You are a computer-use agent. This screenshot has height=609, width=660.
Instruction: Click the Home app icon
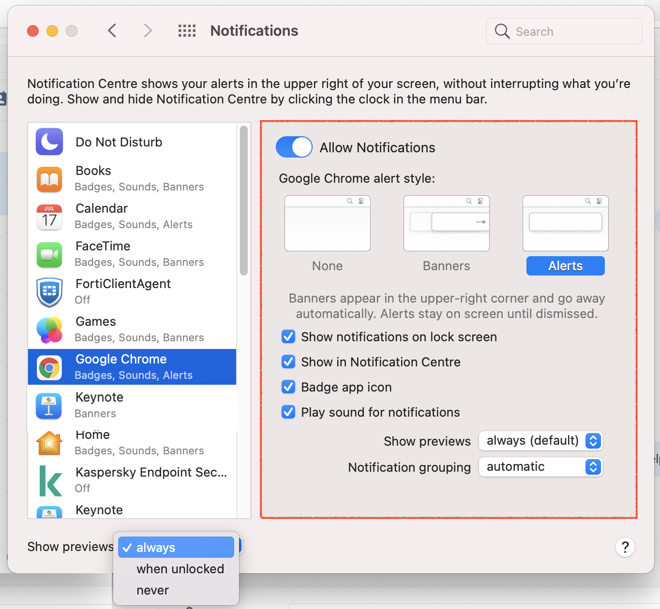[49, 443]
